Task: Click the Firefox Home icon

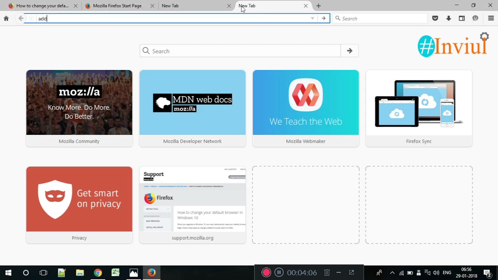Action: point(6,18)
